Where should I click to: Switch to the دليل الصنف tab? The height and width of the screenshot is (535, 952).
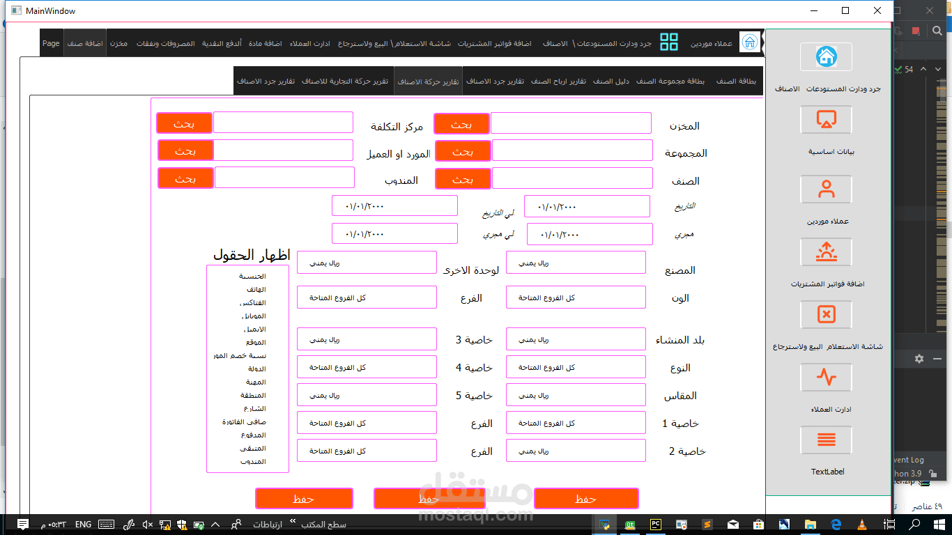(x=611, y=82)
